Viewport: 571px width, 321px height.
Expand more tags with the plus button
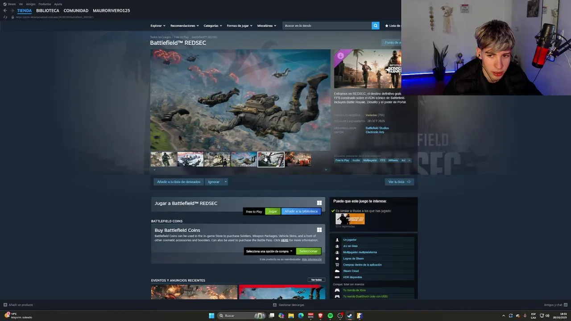(x=409, y=160)
